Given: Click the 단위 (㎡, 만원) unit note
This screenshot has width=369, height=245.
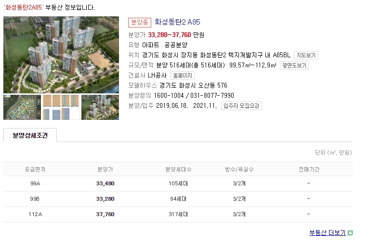Looking at the screenshot, I should 333,153.
